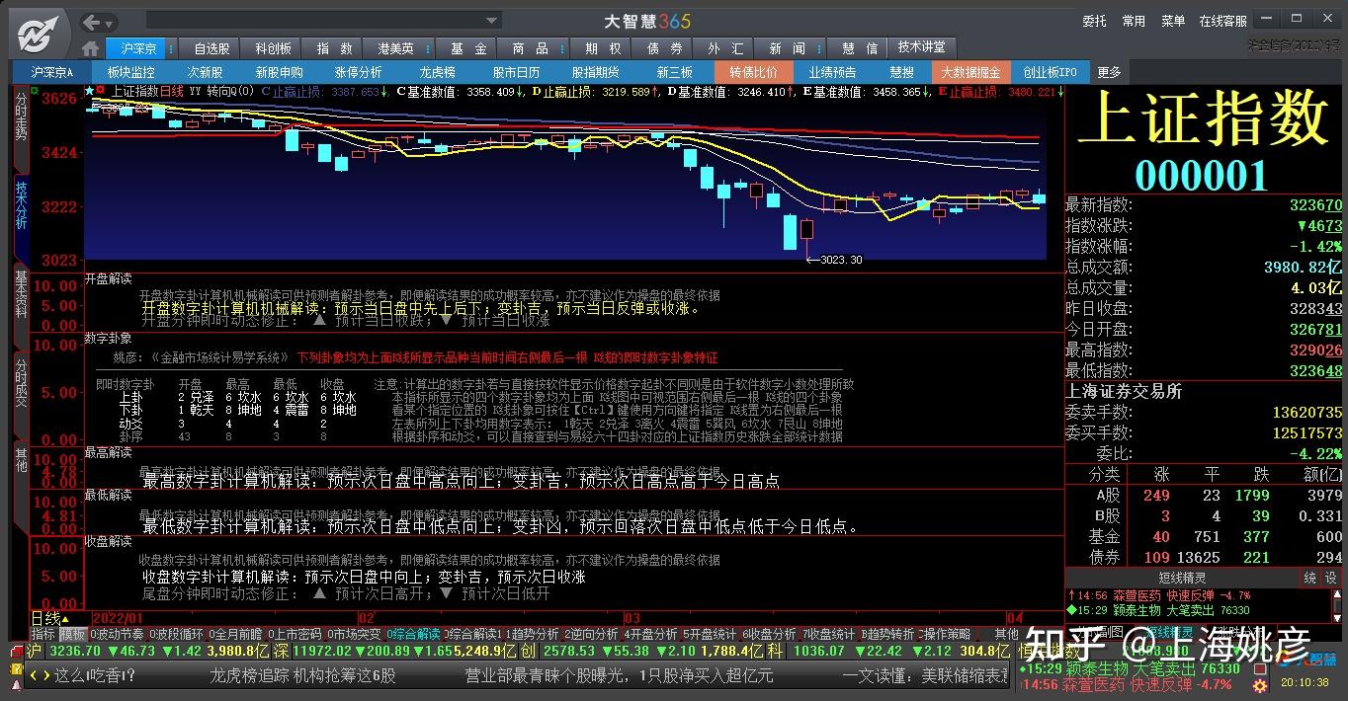This screenshot has height=701, width=1348.
Task: Click the 设 button in 短线精灵
Action: point(1330,578)
